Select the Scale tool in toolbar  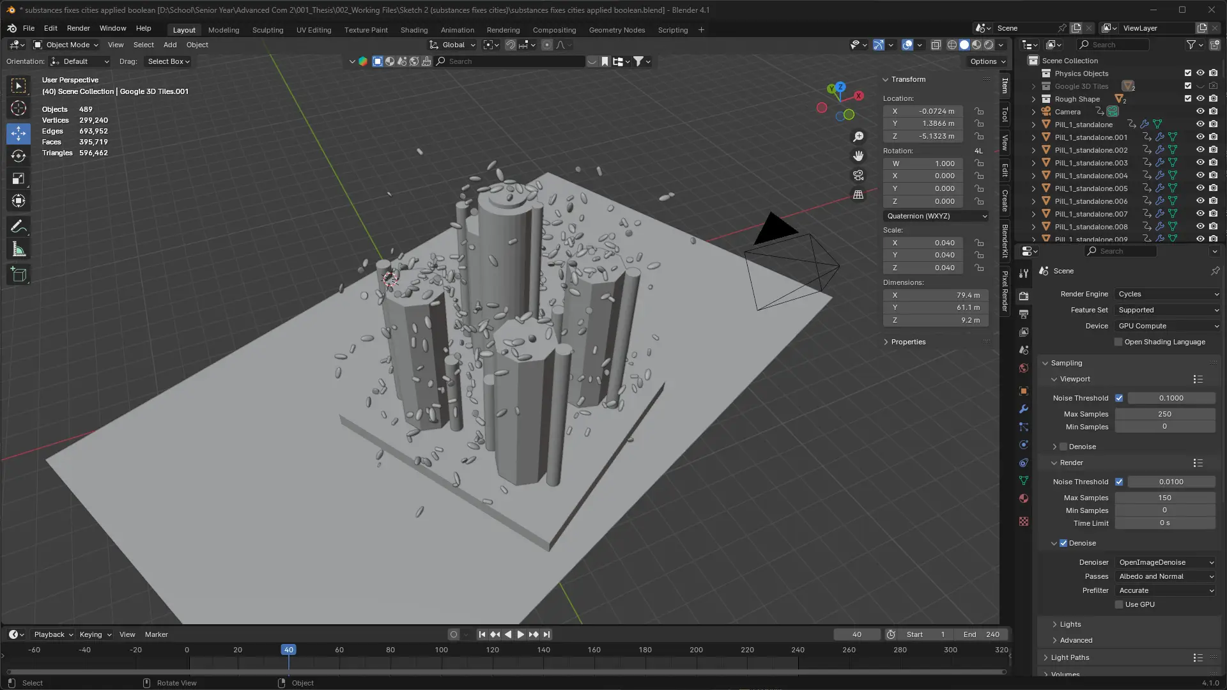19,178
